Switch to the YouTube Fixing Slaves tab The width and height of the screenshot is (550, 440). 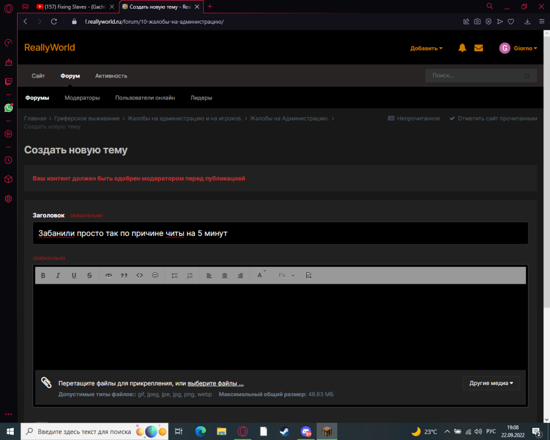75,7
